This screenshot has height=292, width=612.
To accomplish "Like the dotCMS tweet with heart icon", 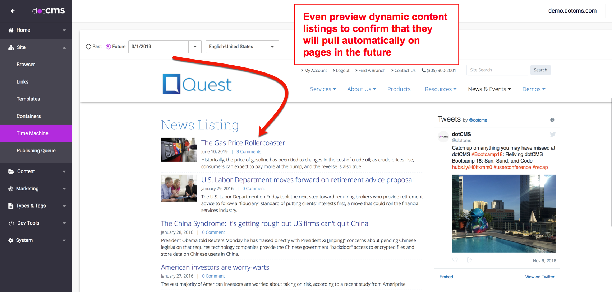I will tap(455, 260).
